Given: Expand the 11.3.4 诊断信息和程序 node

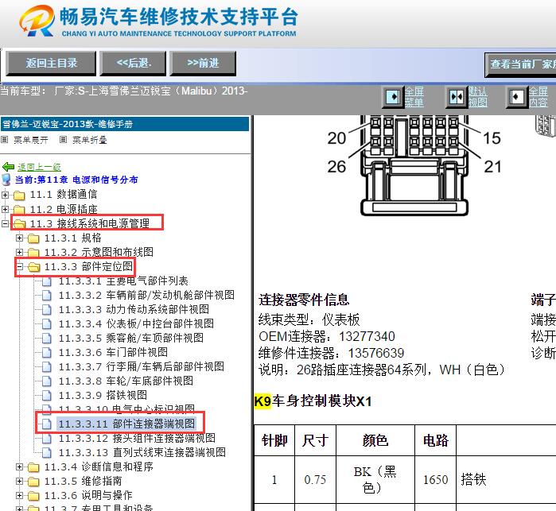Looking at the screenshot, I should click(20, 466).
